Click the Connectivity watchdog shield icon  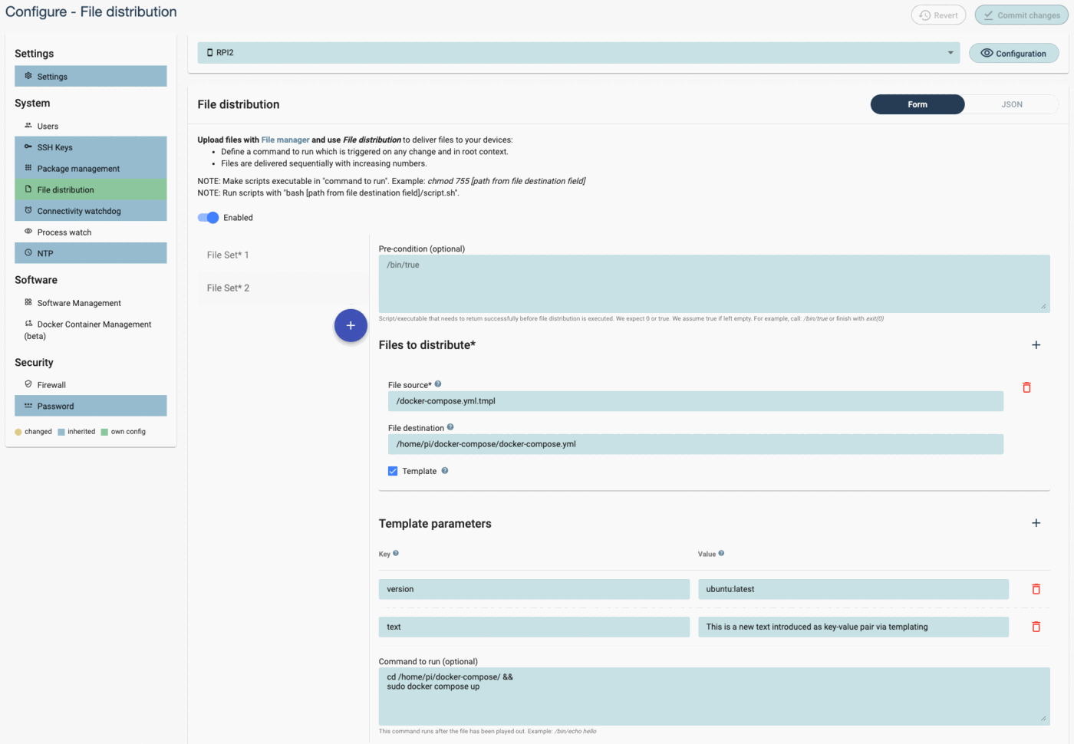(x=28, y=210)
